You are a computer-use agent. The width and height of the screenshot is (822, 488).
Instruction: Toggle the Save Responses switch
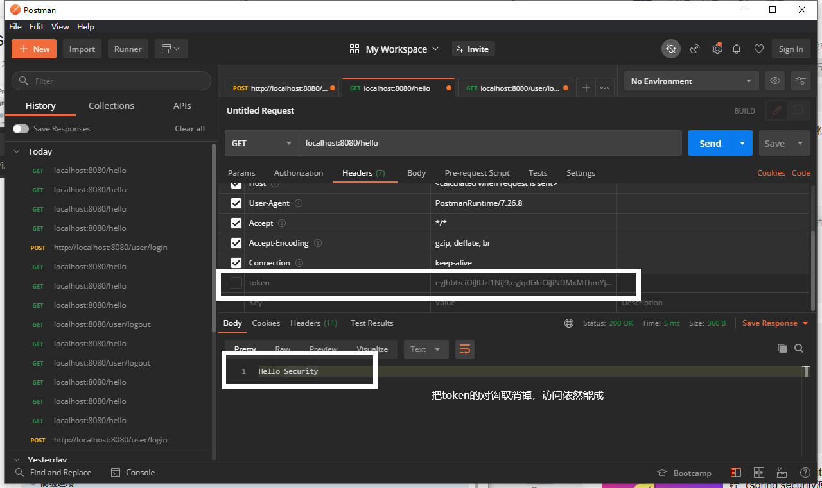(x=21, y=129)
